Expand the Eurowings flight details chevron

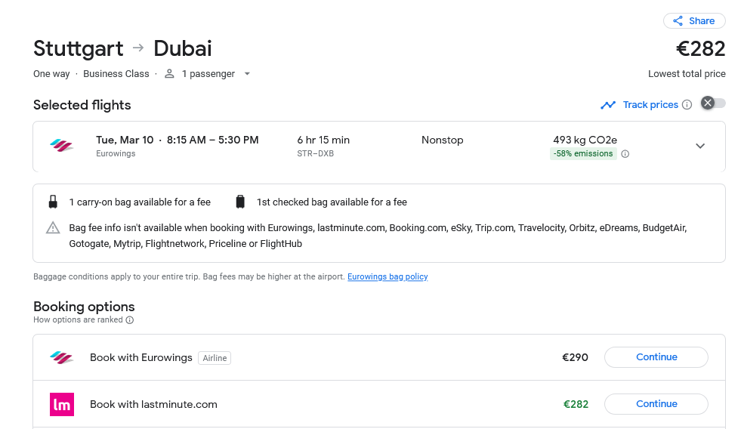(x=700, y=146)
